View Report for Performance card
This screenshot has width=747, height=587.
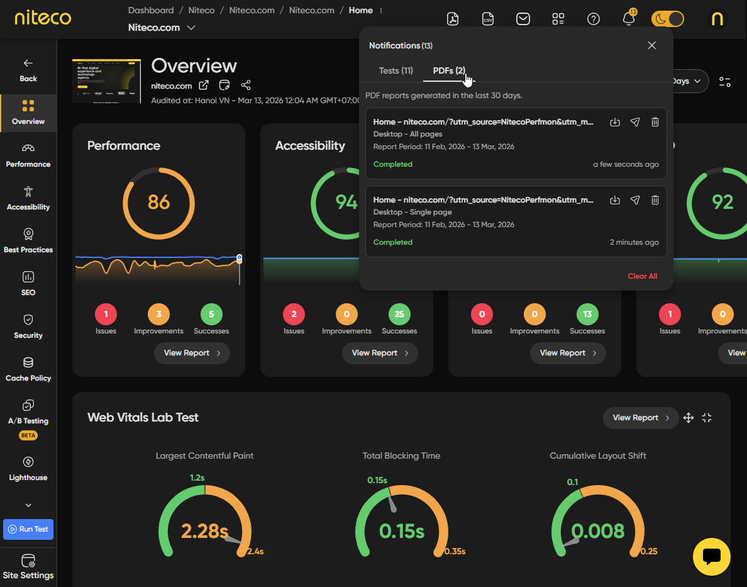click(x=192, y=353)
